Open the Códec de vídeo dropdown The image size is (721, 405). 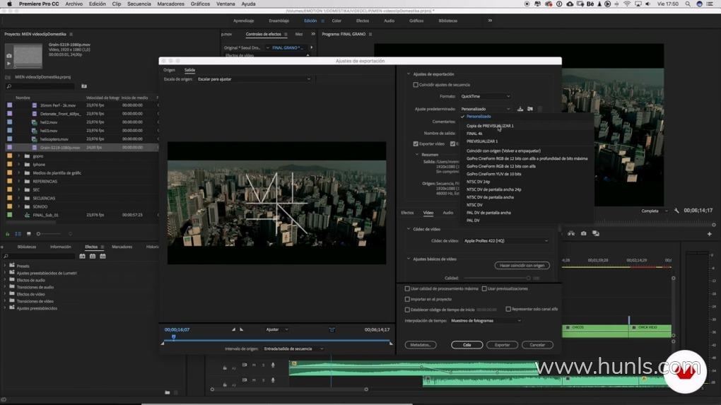pos(505,241)
